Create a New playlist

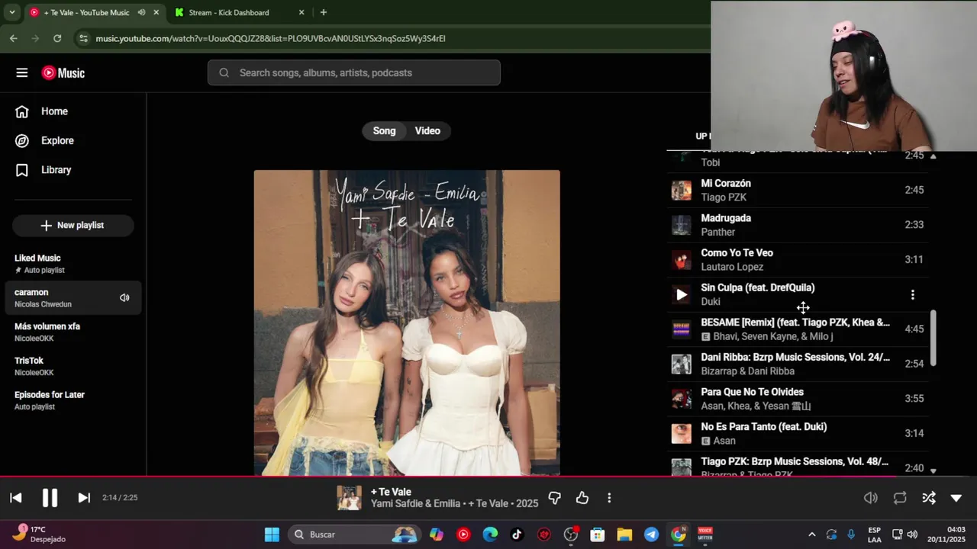[x=73, y=225]
